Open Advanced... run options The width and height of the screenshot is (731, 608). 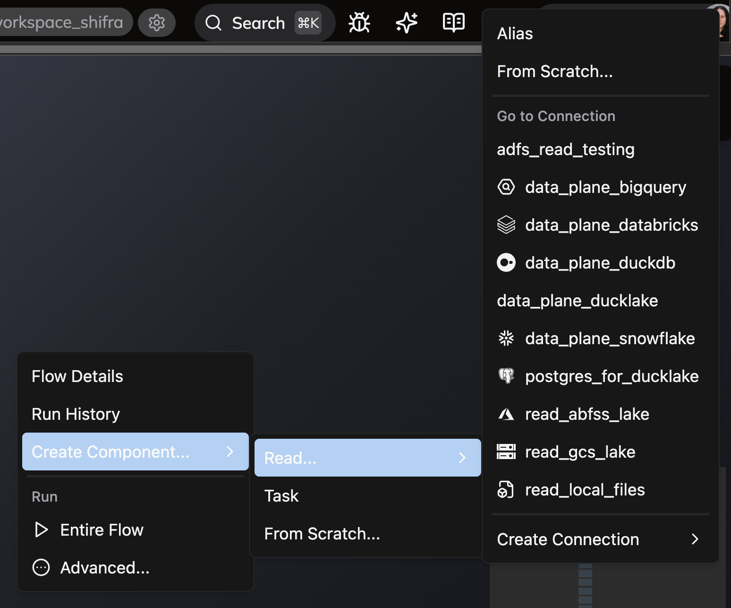coord(136,567)
